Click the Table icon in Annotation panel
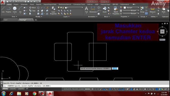This screenshot has height=96, width=170. 99,14
